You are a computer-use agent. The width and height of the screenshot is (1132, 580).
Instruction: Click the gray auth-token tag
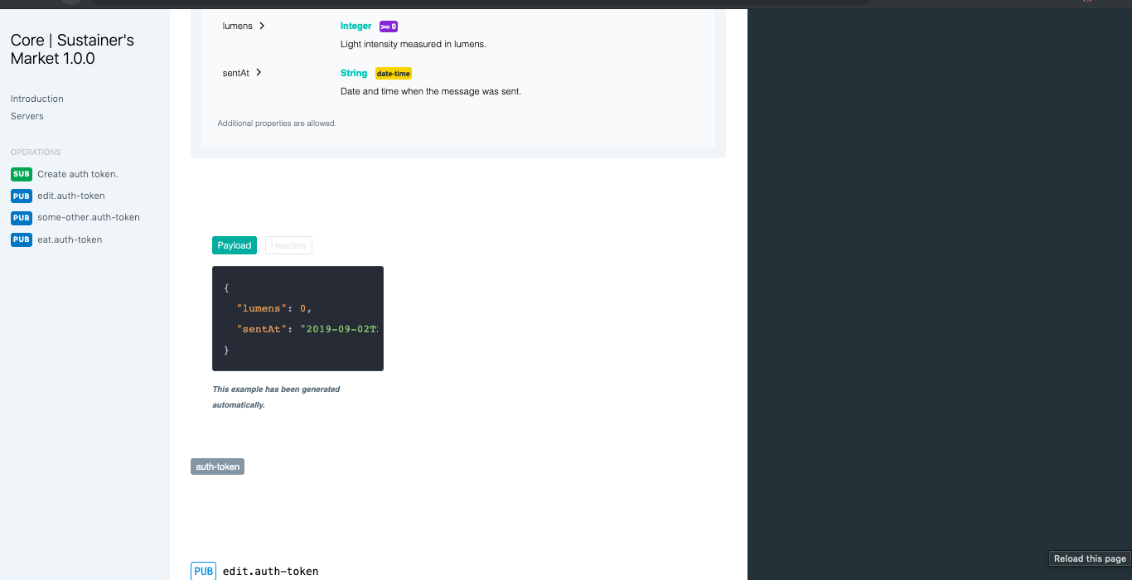tap(217, 466)
